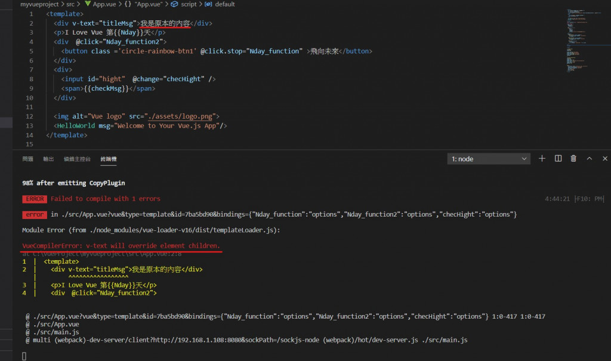Click "Welcome to Your Vue.js App" string
The height and width of the screenshot is (361, 611).
point(167,126)
